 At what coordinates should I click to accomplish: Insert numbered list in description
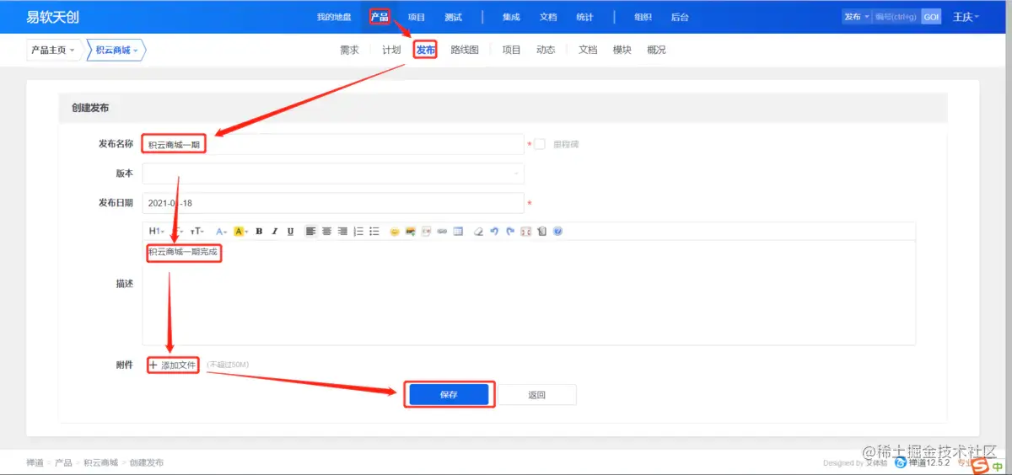[x=358, y=231]
